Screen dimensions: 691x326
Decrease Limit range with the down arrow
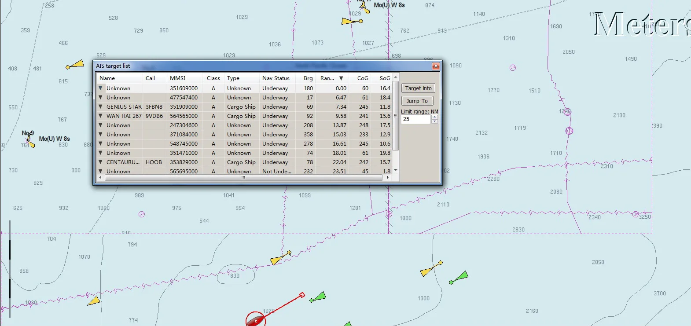434,121
